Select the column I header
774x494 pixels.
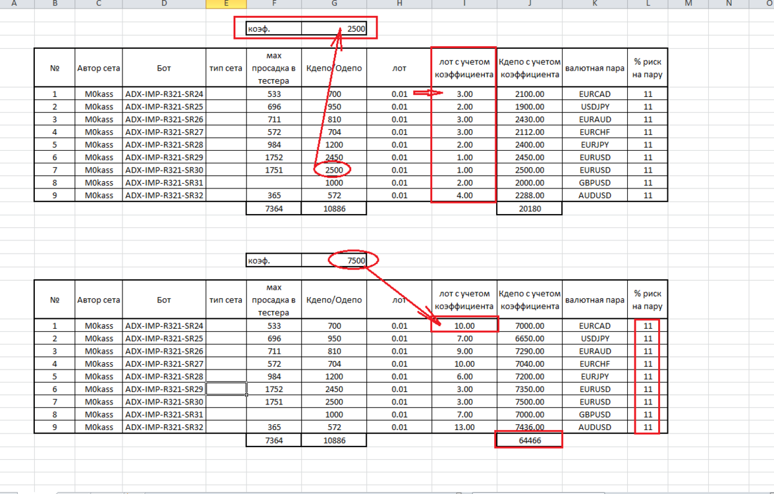click(464, 4)
